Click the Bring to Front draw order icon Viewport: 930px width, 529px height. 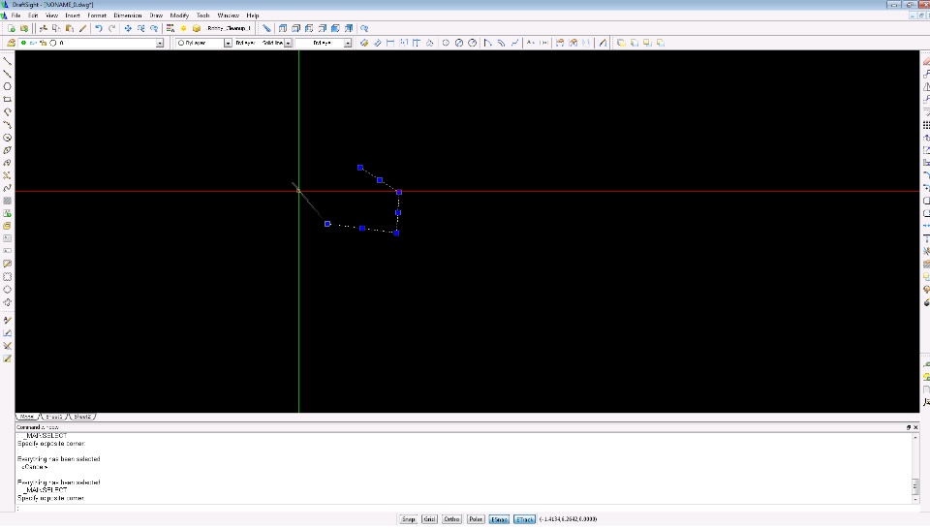(621, 43)
